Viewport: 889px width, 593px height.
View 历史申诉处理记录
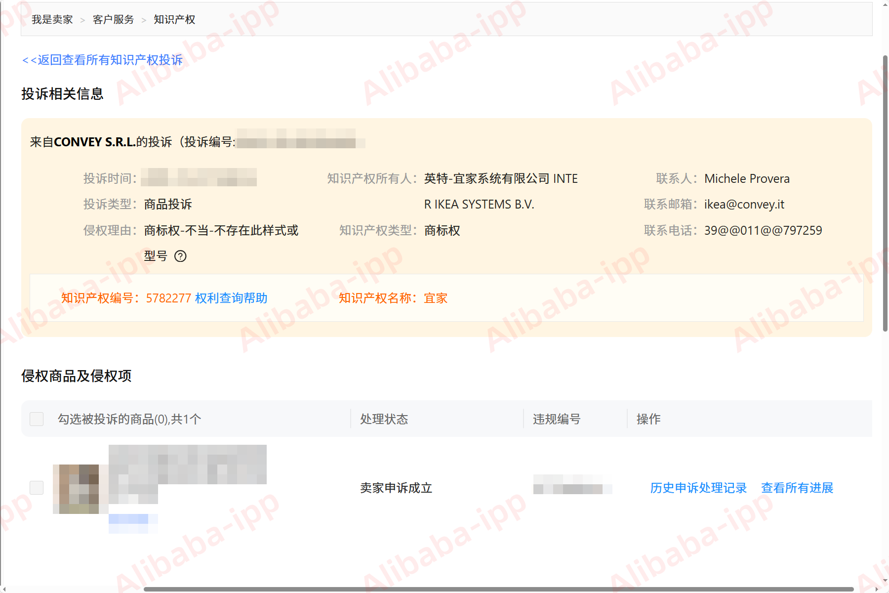coord(698,488)
